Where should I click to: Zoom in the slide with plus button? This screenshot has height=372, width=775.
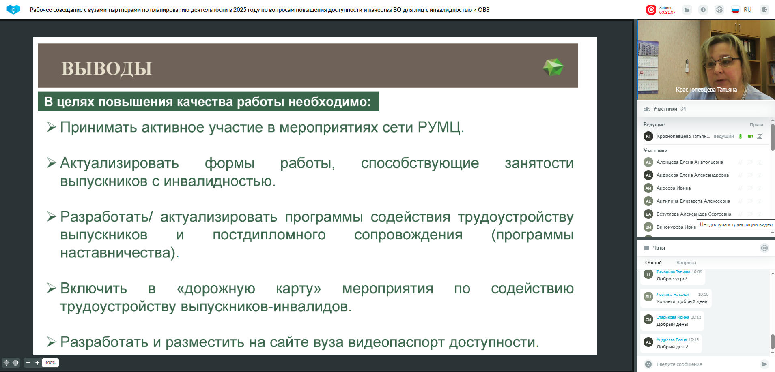point(37,363)
